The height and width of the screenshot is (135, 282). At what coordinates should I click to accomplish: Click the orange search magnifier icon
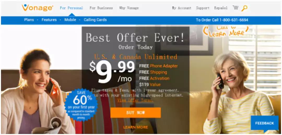pyautogui.click(x=244, y=8)
